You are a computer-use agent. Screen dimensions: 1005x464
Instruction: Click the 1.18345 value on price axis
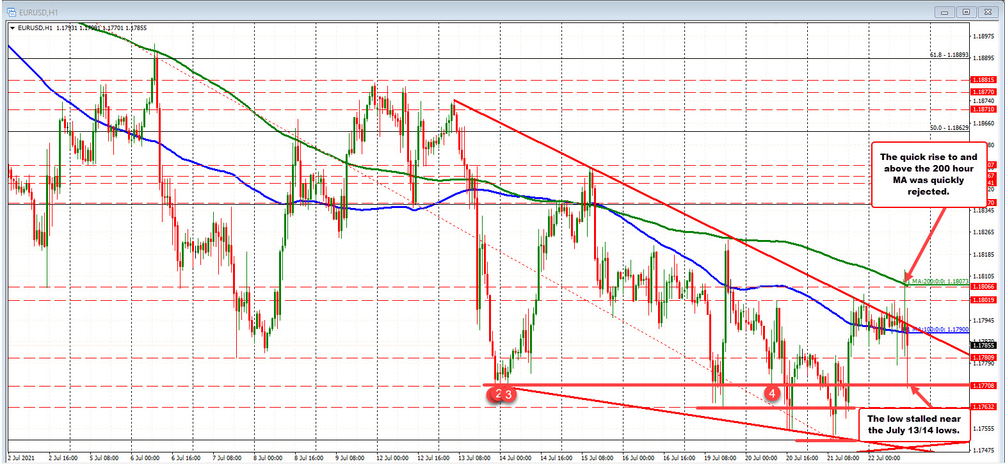point(984,211)
